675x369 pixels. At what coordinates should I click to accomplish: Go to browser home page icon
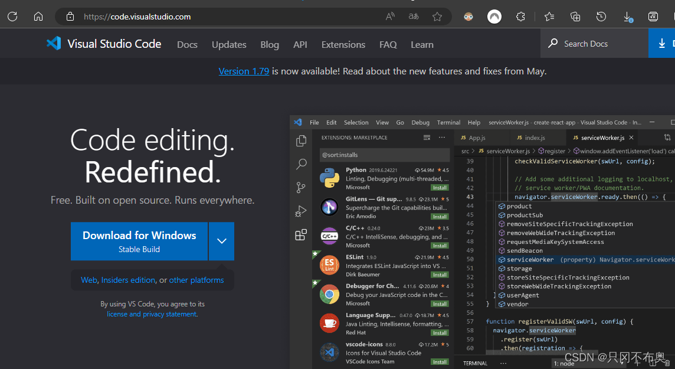click(x=38, y=17)
